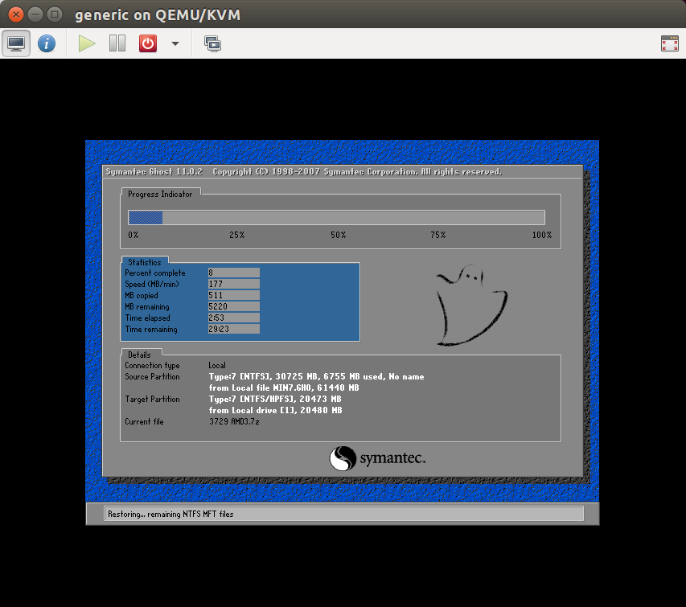The image size is (686, 607).
Task: Click the Statistics panel header label
Action: 146,261
